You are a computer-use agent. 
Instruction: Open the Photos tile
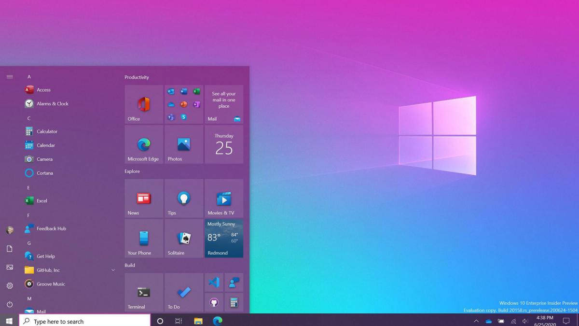[x=183, y=144]
